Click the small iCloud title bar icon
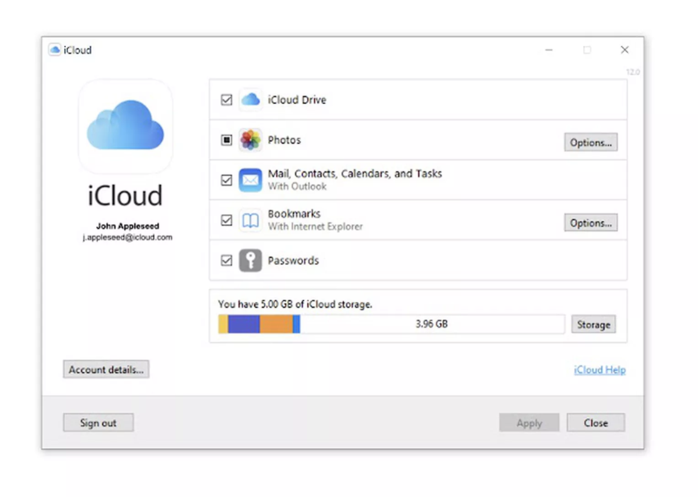 coord(55,50)
